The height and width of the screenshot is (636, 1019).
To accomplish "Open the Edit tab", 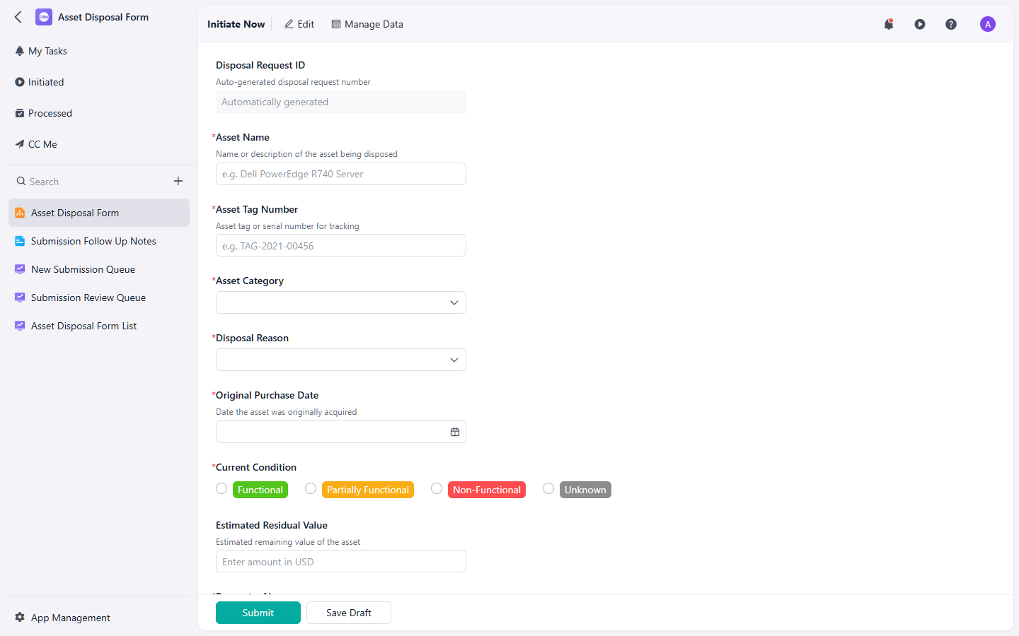I will tap(299, 24).
